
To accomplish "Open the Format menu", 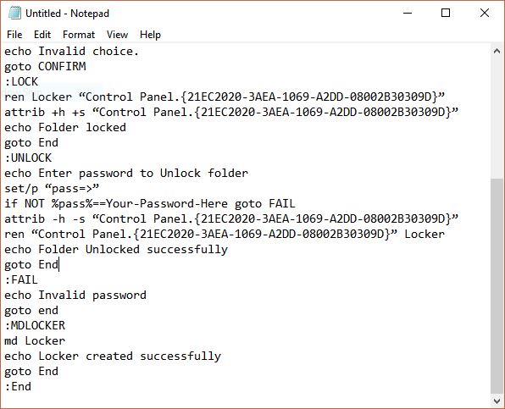I will click(79, 35).
